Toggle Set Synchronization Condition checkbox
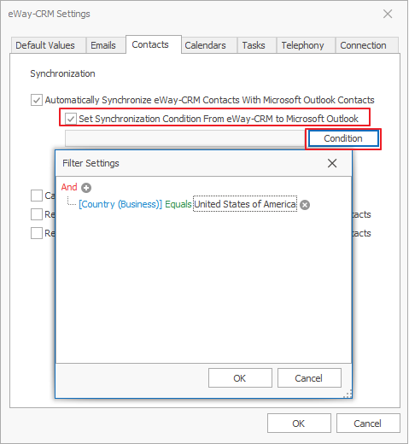 click(71, 119)
